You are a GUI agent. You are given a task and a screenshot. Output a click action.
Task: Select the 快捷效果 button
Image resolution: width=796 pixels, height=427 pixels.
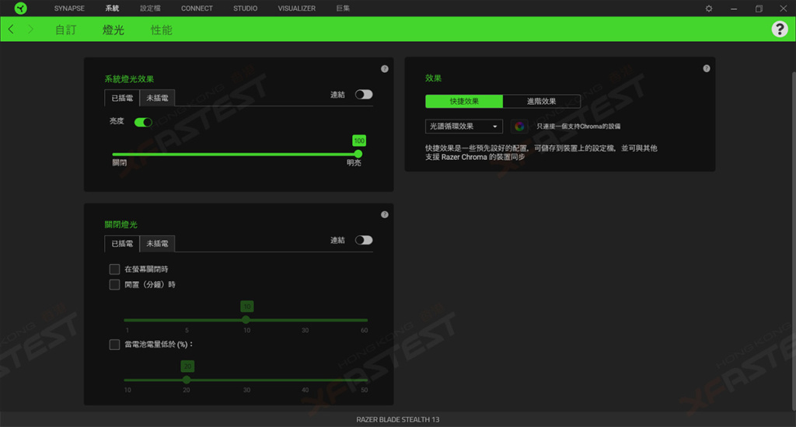pos(464,102)
